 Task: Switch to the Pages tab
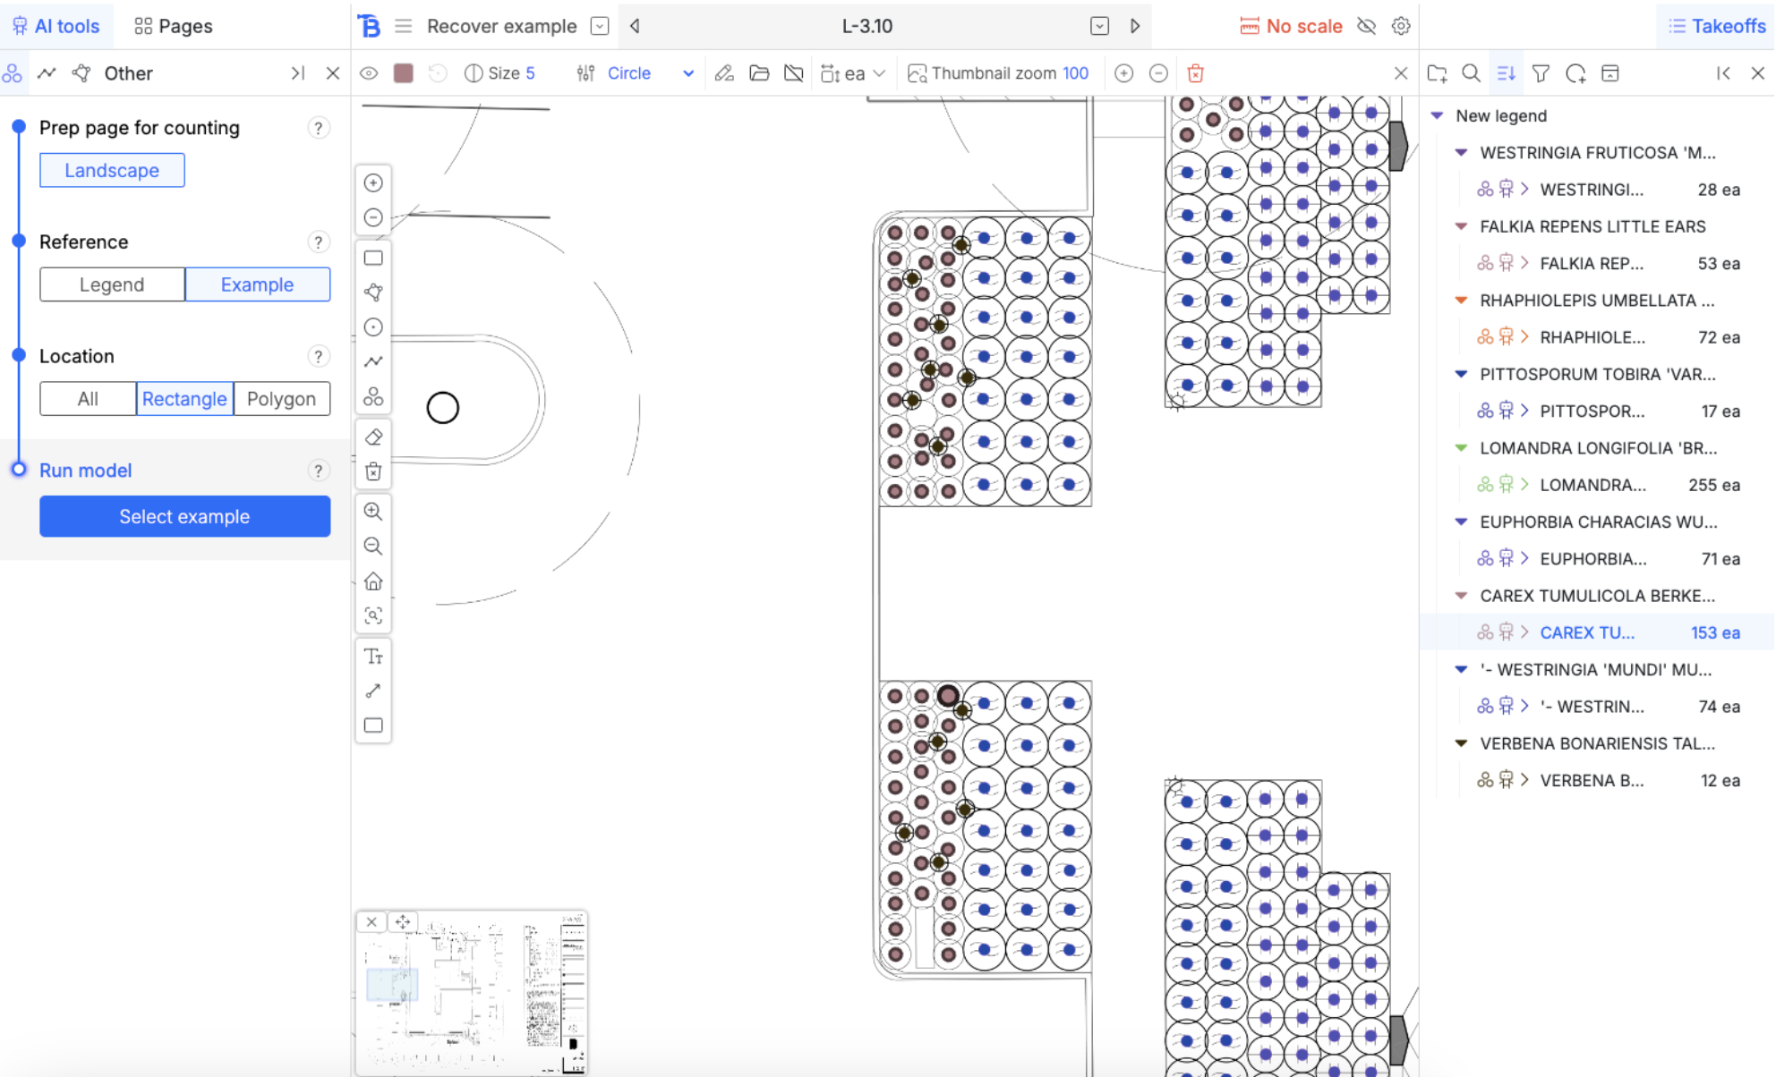pyautogui.click(x=174, y=26)
